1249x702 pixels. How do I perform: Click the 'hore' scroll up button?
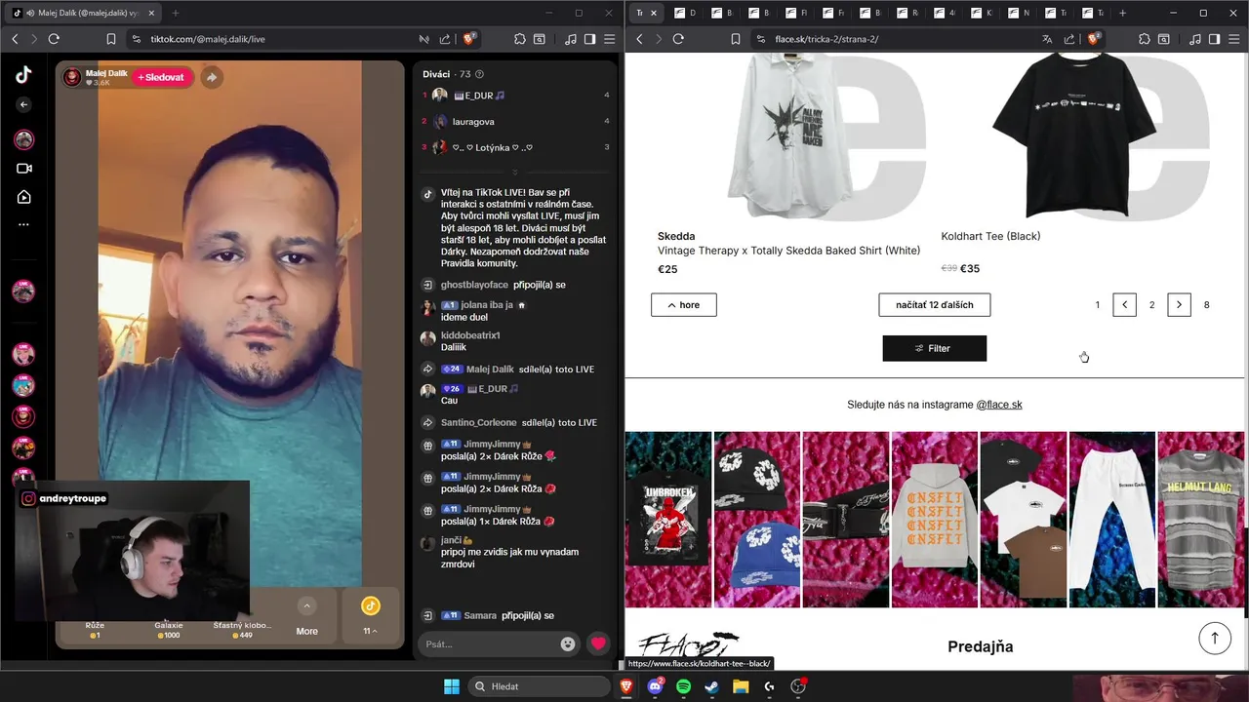pos(683,305)
